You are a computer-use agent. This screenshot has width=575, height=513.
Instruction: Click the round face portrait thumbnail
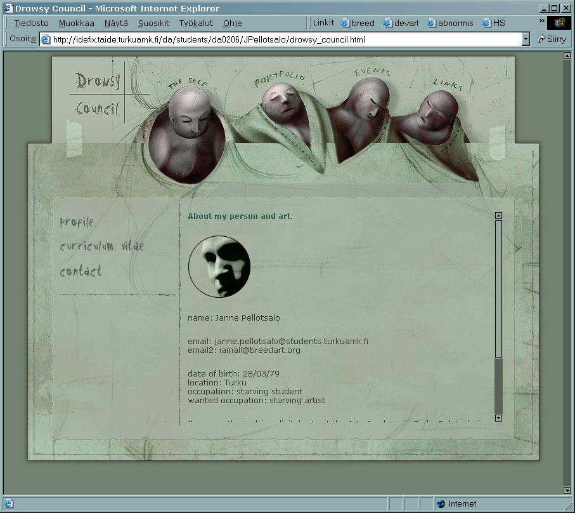coord(219,267)
